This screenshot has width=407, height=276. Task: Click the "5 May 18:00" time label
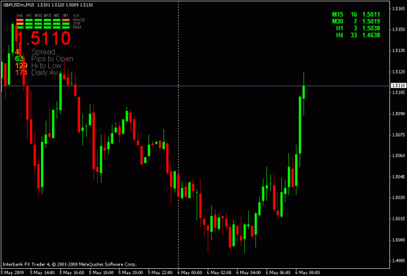coord(101,273)
